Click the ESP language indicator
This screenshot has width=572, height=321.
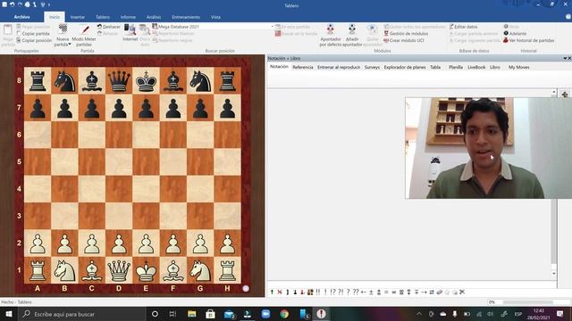(x=518, y=314)
